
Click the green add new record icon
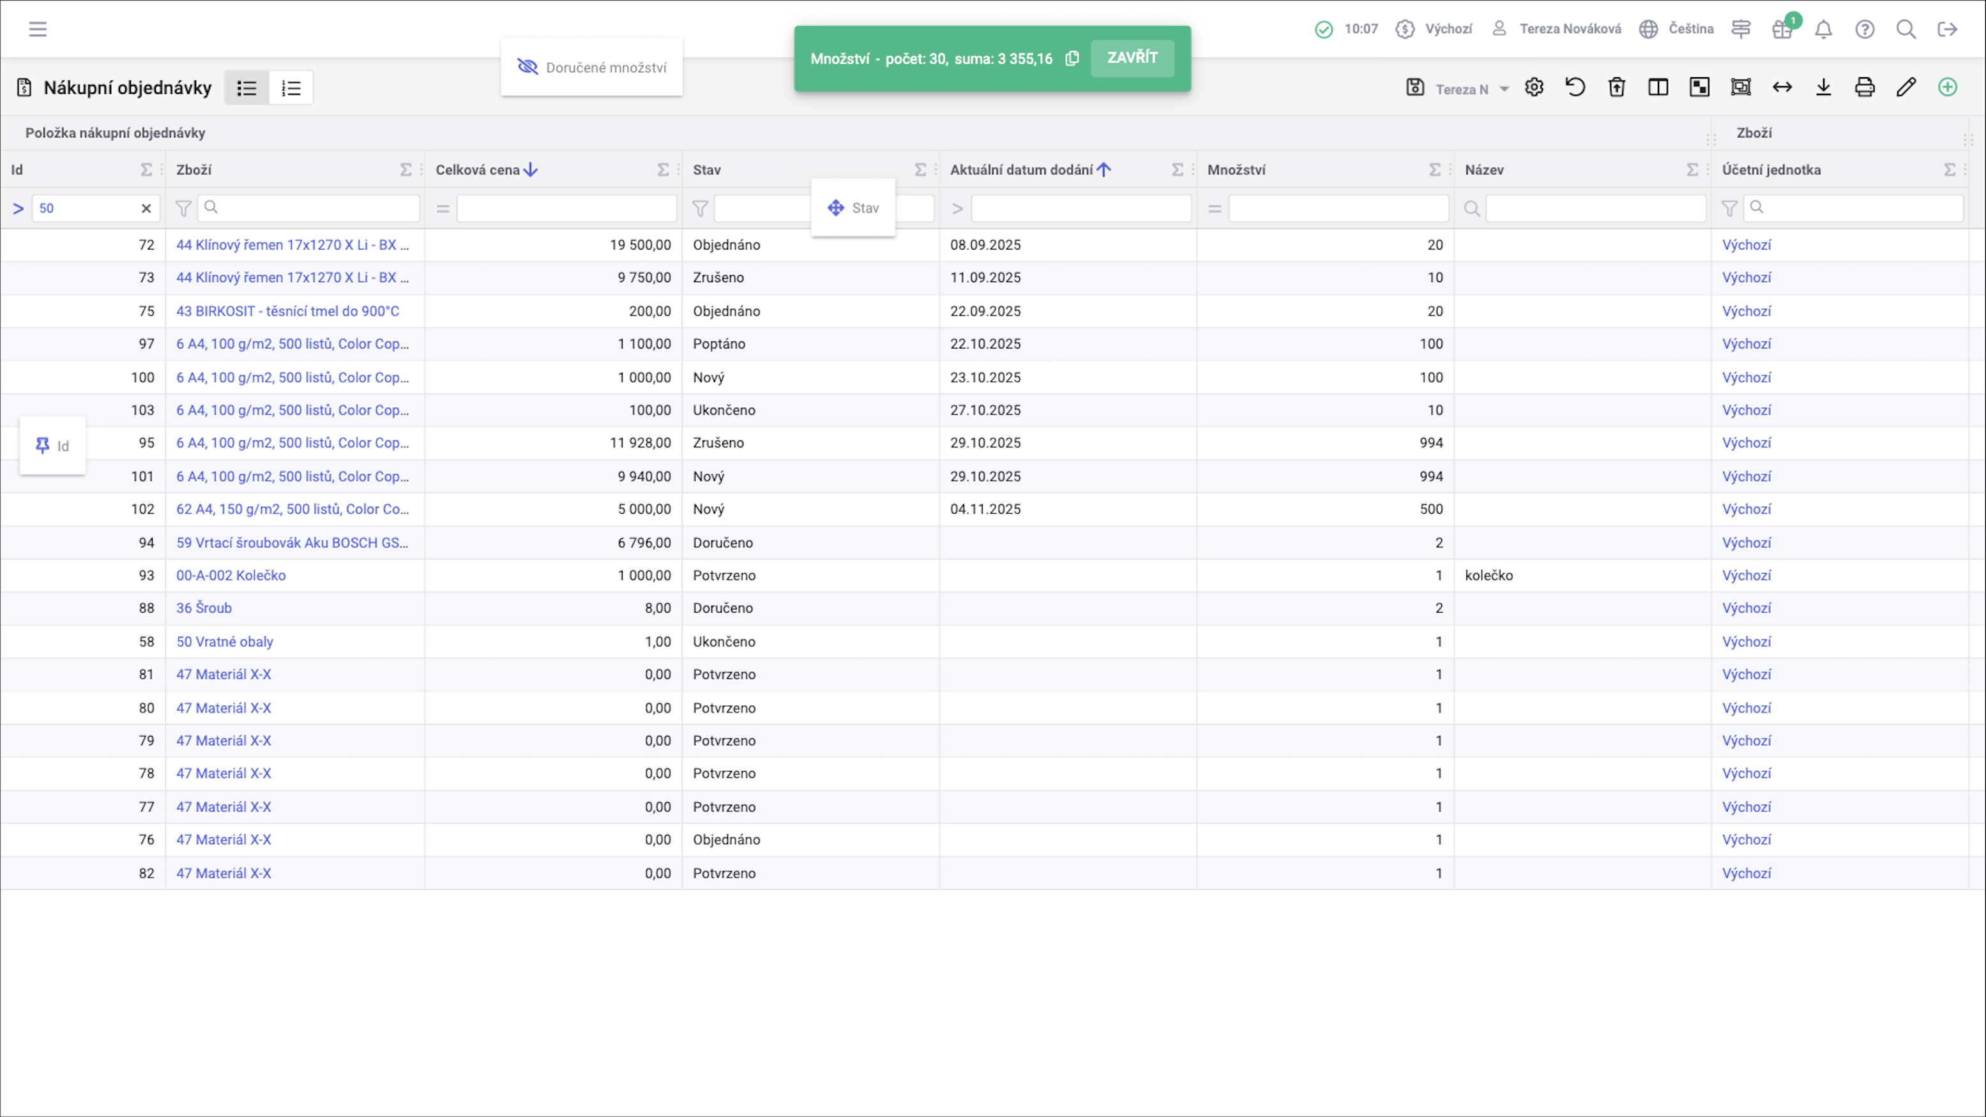click(1948, 88)
